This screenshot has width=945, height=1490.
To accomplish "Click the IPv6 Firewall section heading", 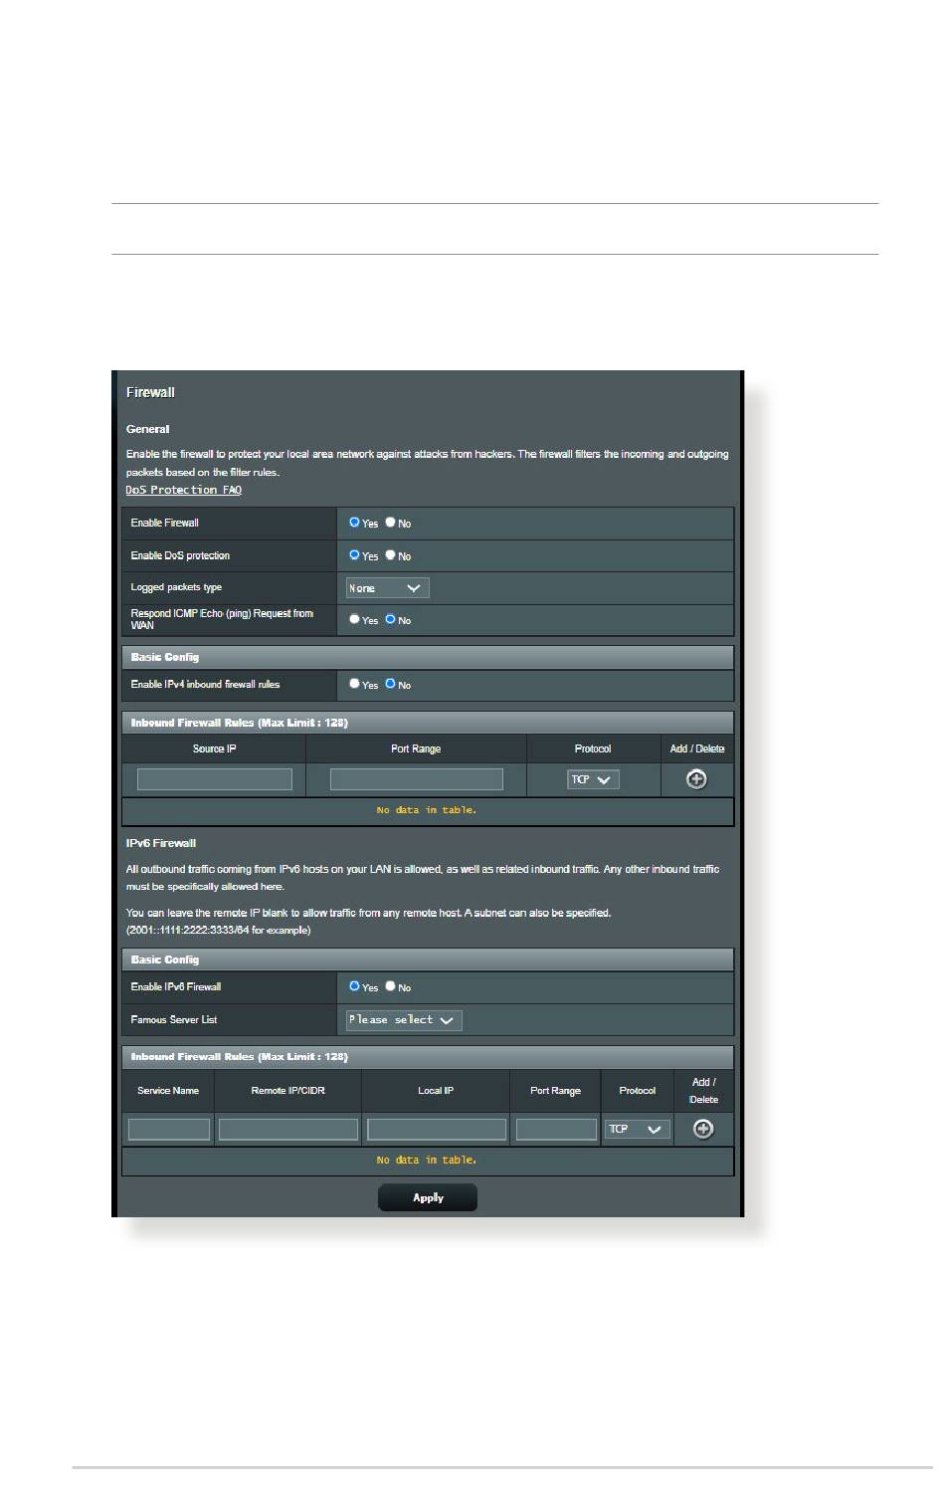I will coord(161,843).
